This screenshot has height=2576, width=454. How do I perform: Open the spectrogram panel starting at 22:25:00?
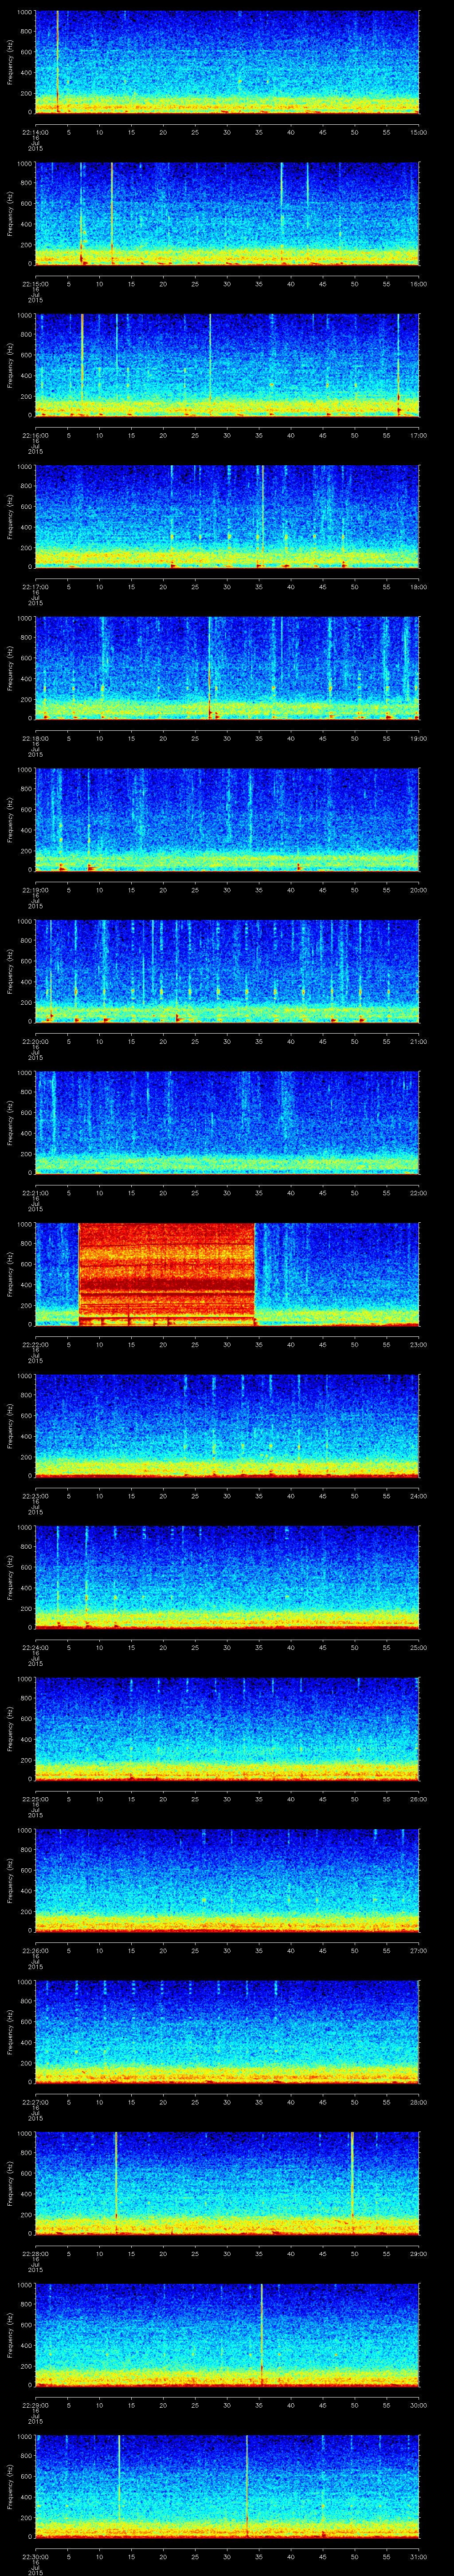coord(227,1729)
